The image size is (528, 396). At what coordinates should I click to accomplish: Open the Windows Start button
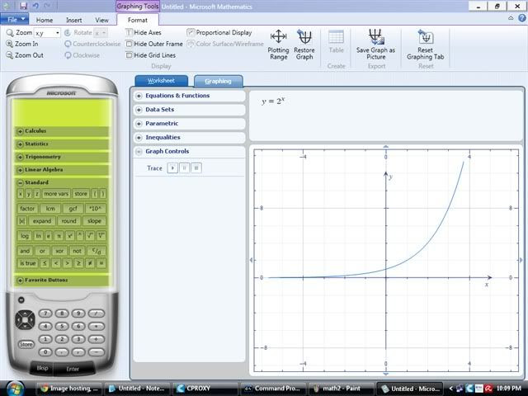[15, 388]
